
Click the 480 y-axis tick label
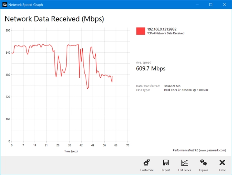coord(8,75)
